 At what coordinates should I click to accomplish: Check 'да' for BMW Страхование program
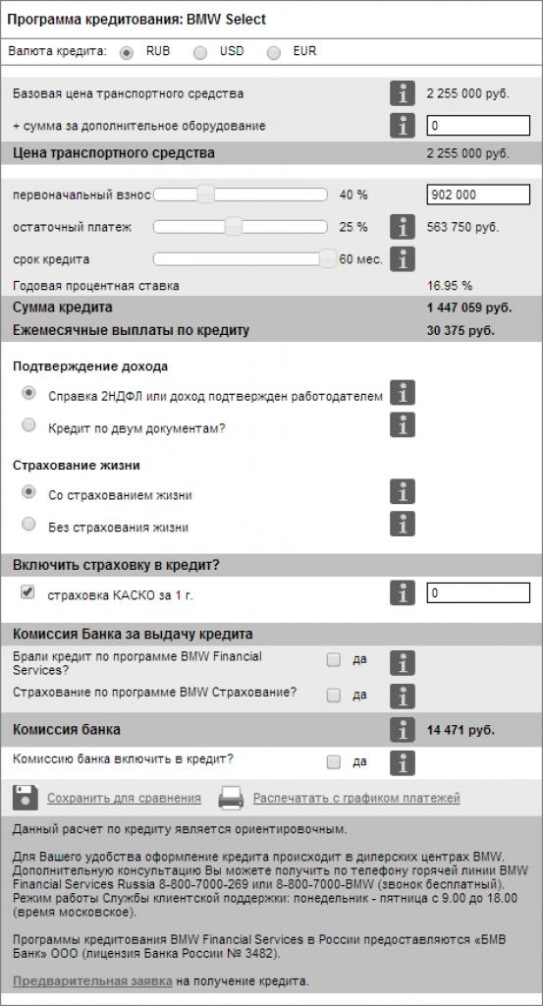[x=334, y=695]
